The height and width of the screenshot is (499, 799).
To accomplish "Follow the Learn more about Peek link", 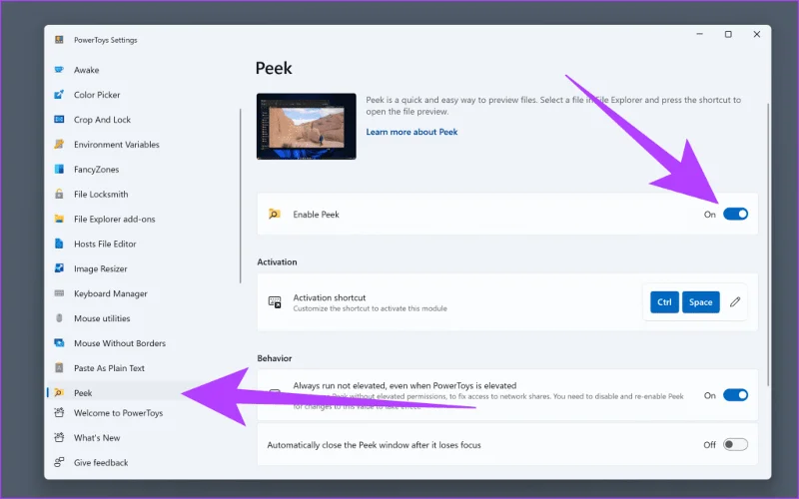I will click(x=411, y=132).
